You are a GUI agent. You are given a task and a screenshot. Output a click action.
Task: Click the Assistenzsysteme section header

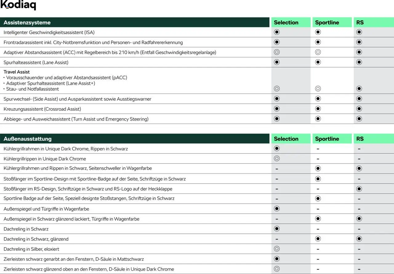pyautogui.click(x=27, y=22)
